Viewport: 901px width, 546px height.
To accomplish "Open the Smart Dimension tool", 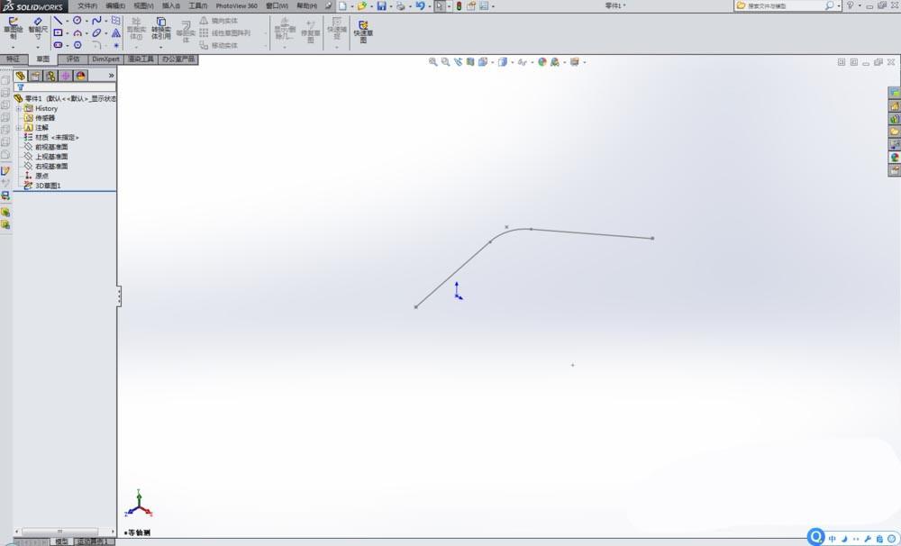I will pos(36,24).
